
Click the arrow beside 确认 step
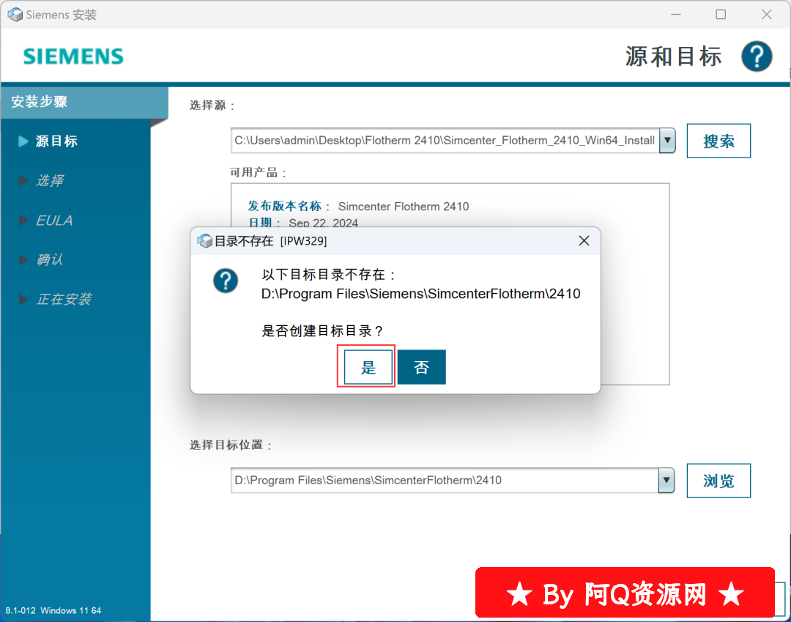pos(23,260)
